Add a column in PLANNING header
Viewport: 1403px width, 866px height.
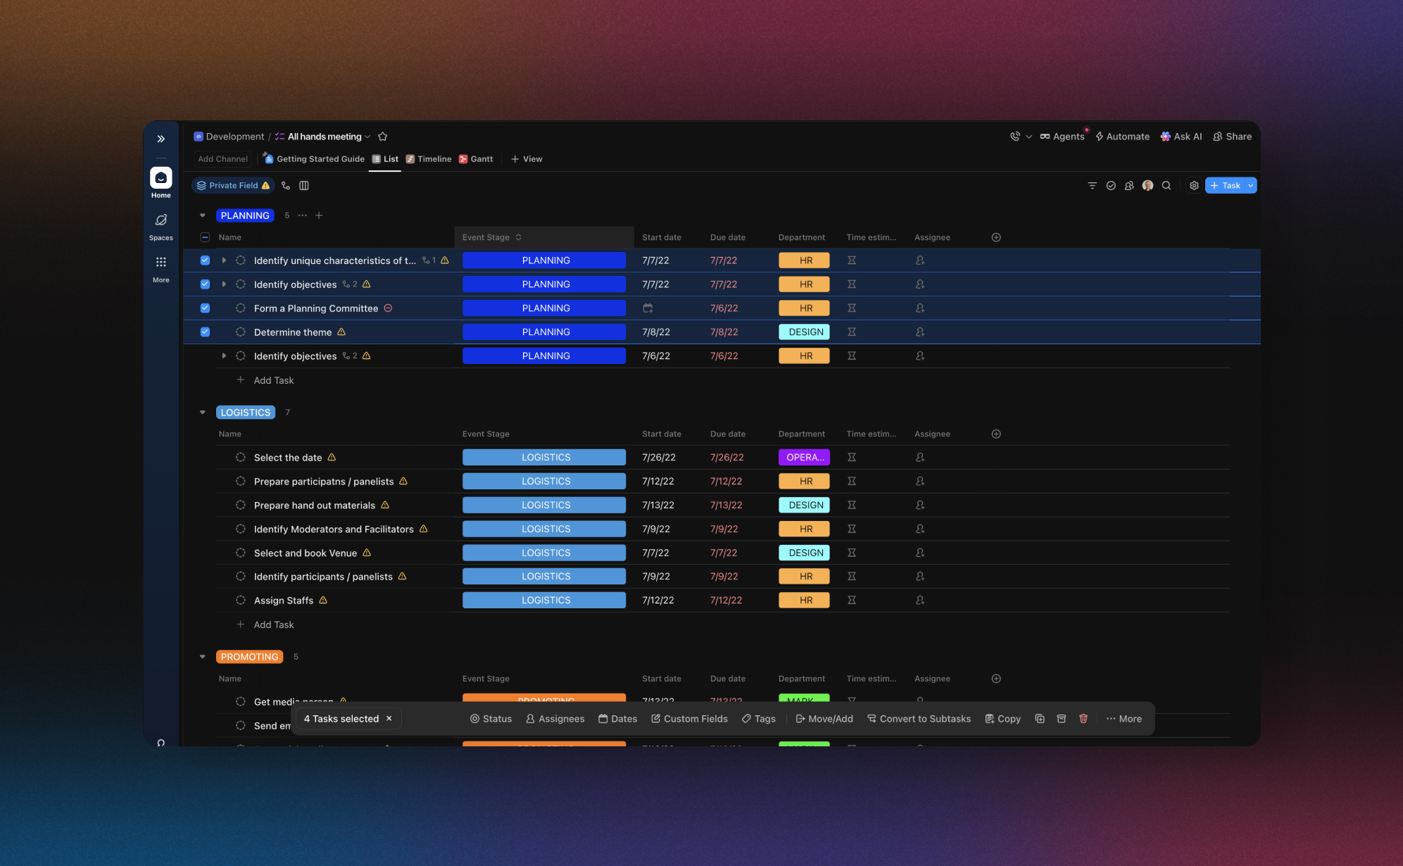(x=996, y=237)
